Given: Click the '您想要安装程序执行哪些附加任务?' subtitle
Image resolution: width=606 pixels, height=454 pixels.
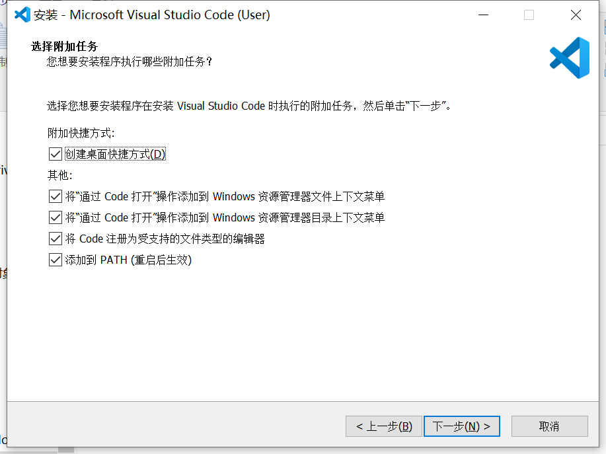Looking at the screenshot, I should coord(130,61).
